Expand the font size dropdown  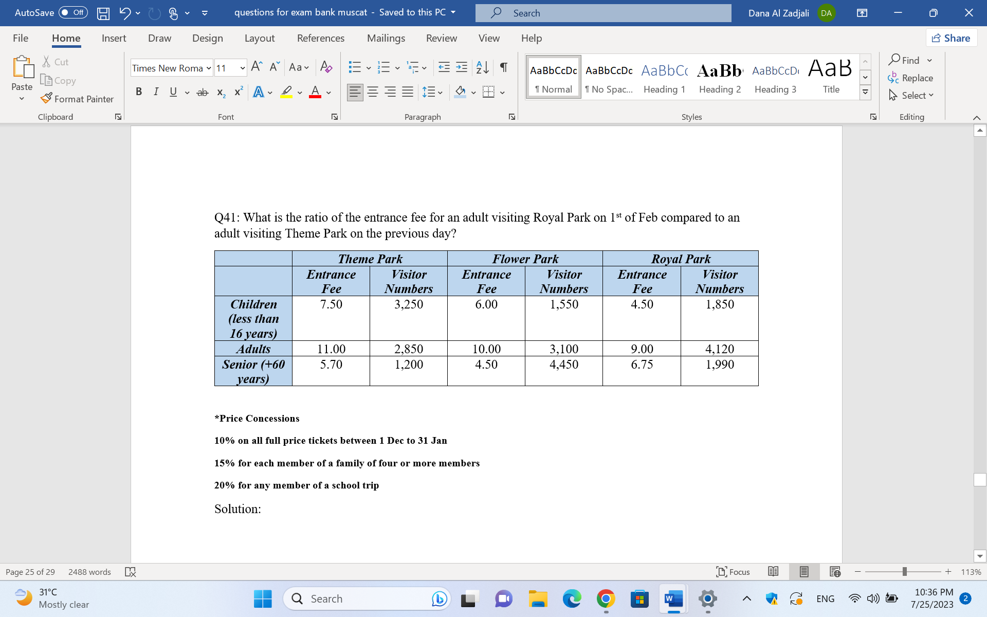(242, 68)
